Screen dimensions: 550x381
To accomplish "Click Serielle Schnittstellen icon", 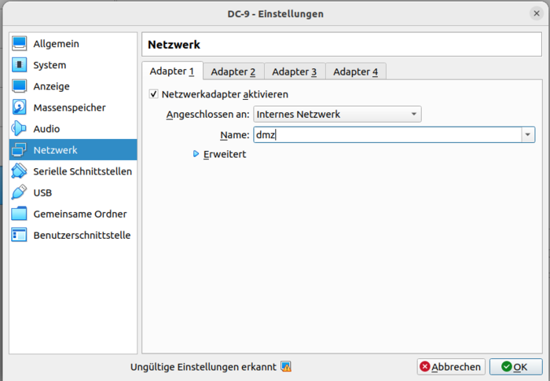I will click(x=20, y=171).
